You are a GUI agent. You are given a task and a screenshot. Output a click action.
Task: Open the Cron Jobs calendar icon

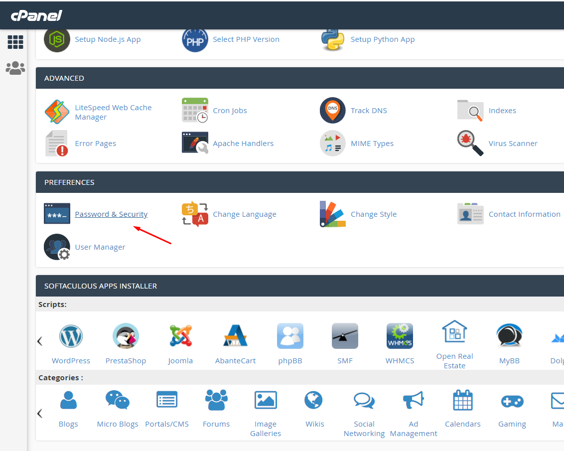coord(195,111)
